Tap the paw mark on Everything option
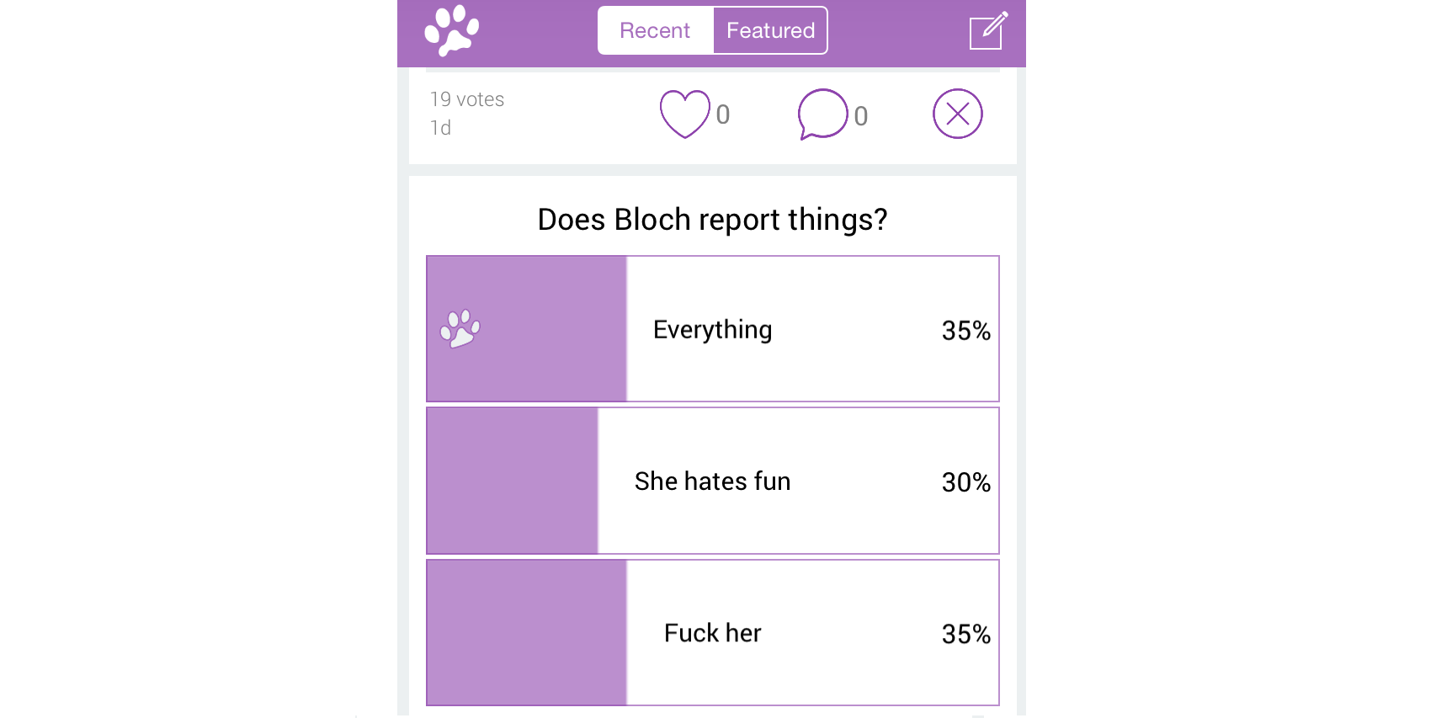 (460, 329)
